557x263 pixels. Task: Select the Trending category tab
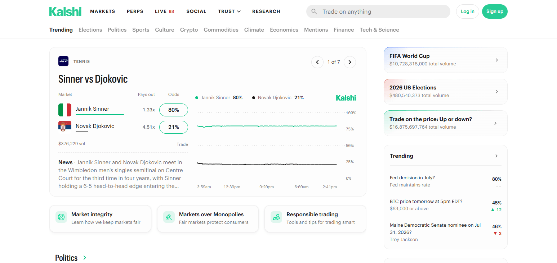61,30
